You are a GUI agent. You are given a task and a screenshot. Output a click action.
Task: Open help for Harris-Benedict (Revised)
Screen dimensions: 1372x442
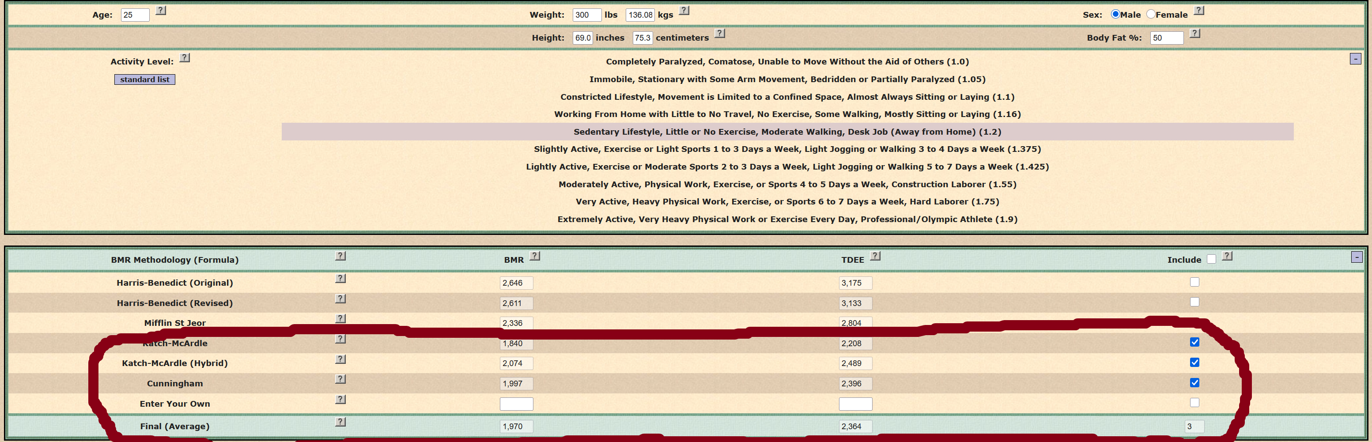341,299
